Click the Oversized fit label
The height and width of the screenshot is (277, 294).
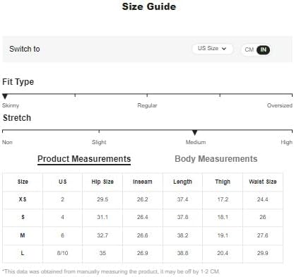(280, 105)
